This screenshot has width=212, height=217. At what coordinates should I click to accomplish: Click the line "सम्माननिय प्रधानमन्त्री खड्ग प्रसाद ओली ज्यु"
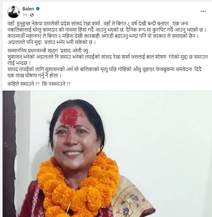point(49,51)
